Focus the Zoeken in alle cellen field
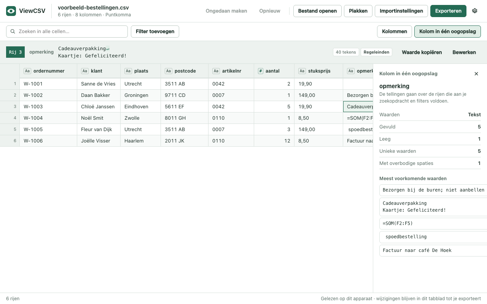Screen dimensions: 487x304 [67, 32]
